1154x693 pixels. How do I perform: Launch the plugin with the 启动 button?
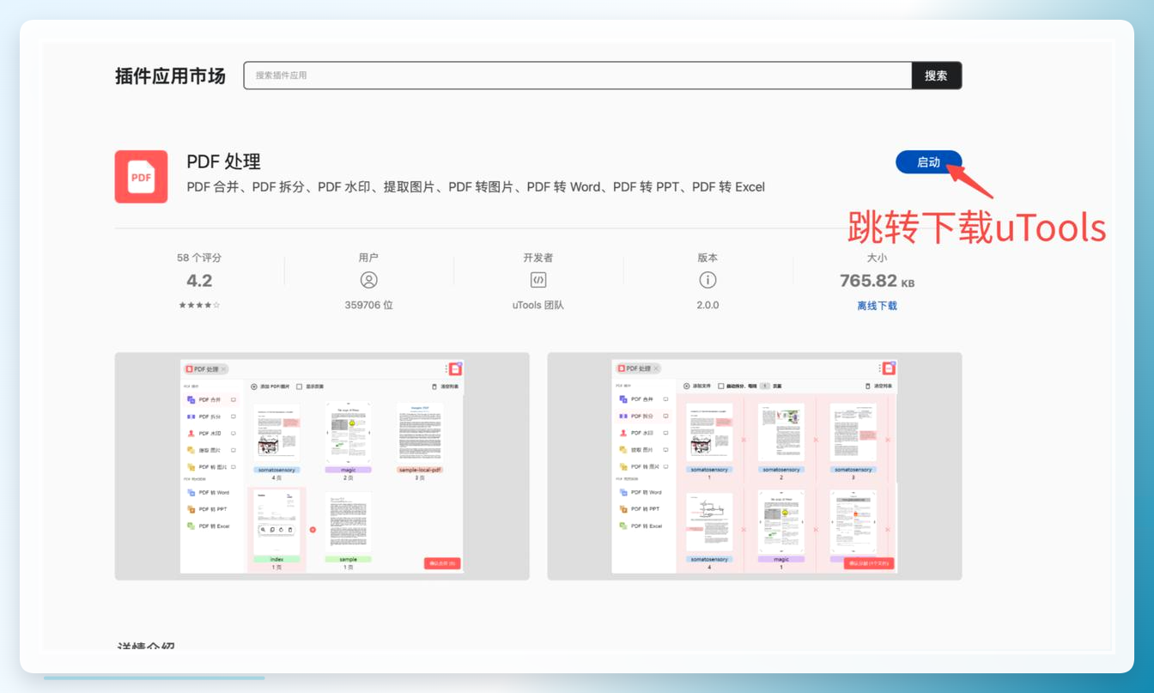[928, 162]
